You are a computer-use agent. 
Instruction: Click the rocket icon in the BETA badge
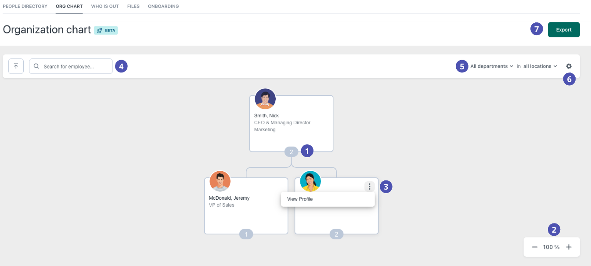pyautogui.click(x=98, y=30)
